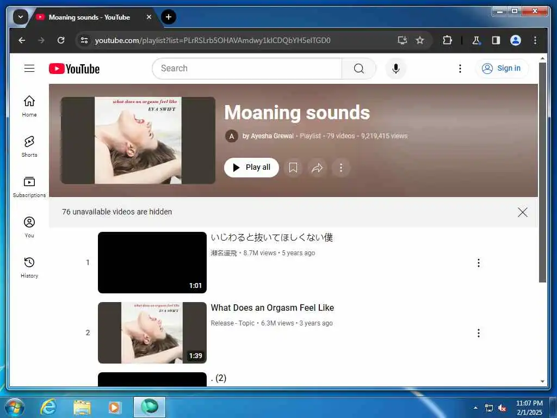Open Release - Topic channel link
Image resolution: width=557 pixels, height=418 pixels.
click(x=233, y=323)
